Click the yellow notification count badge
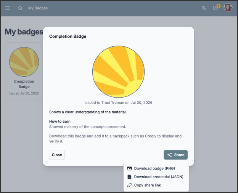The image size is (238, 193). [219, 6]
